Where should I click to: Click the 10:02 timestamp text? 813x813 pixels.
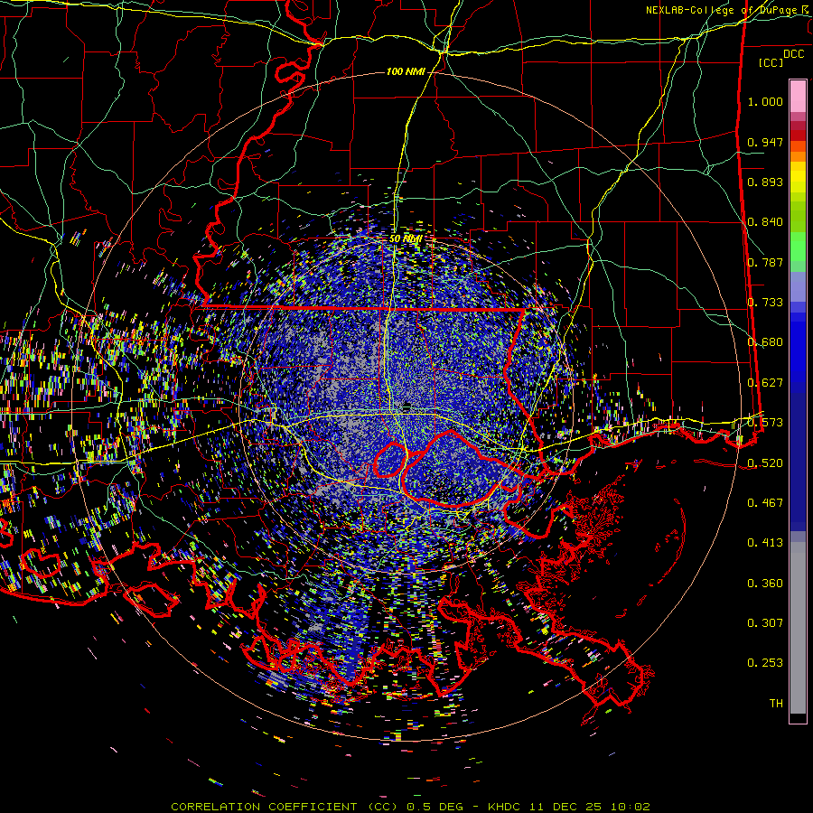(x=630, y=807)
